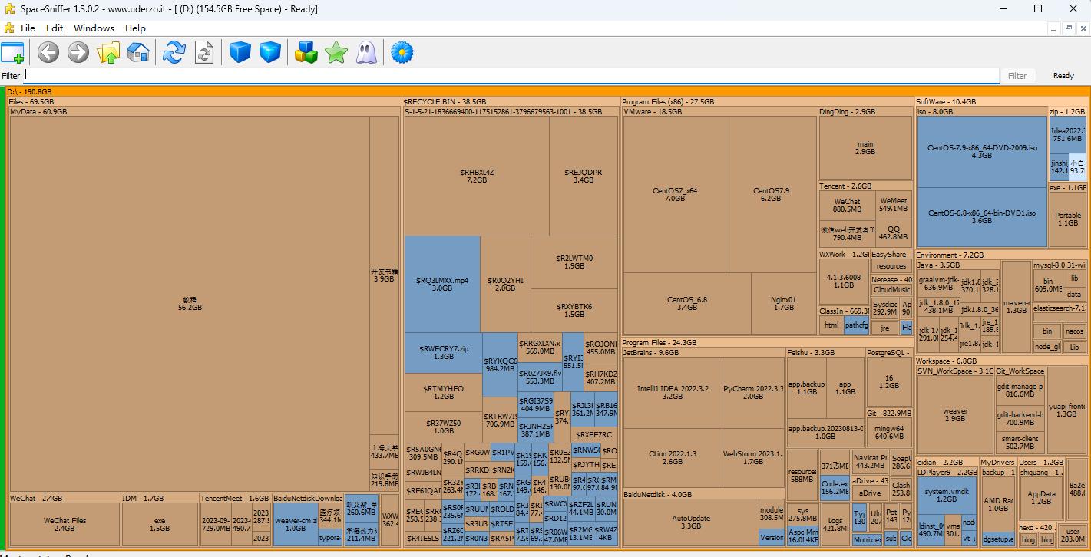Select the CLion 2022.1.3 block
1091x557 pixels.
pos(673,457)
